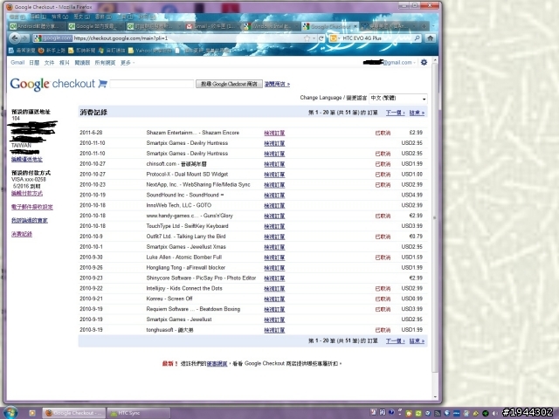
Task: Click the bottom 結束 pagination link
Action: pos(417,341)
